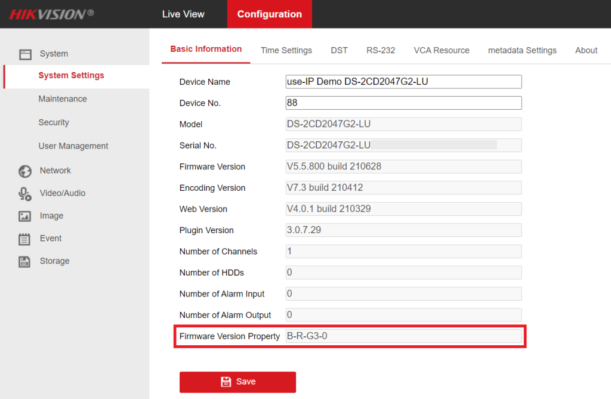Click the System folder icon
This screenshot has height=399, width=611.
pyautogui.click(x=25, y=54)
